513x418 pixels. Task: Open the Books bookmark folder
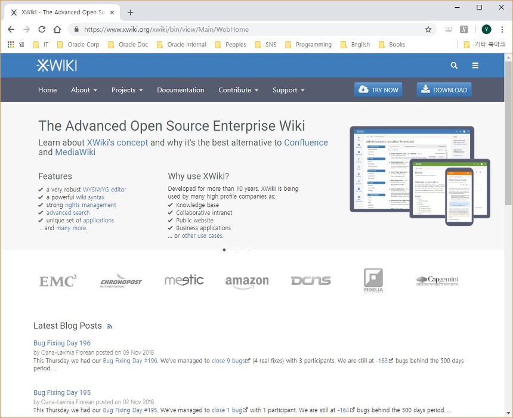392,45
